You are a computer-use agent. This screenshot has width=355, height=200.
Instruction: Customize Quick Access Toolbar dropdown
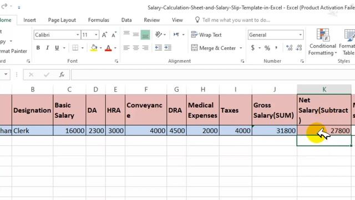[x=19, y=7]
